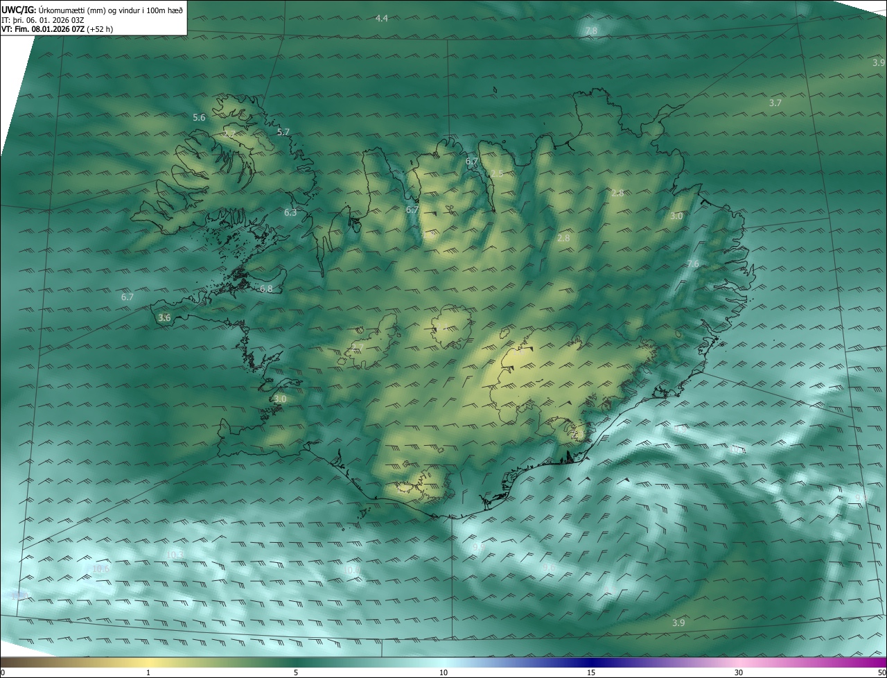Click the 'IT: þri. 06. 01. 2026 03Z' line
The image size is (887, 678).
coord(43,19)
